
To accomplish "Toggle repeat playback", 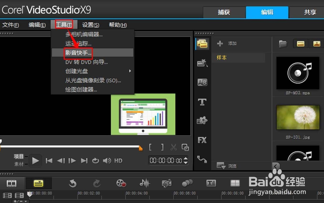I will [x=96, y=161].
